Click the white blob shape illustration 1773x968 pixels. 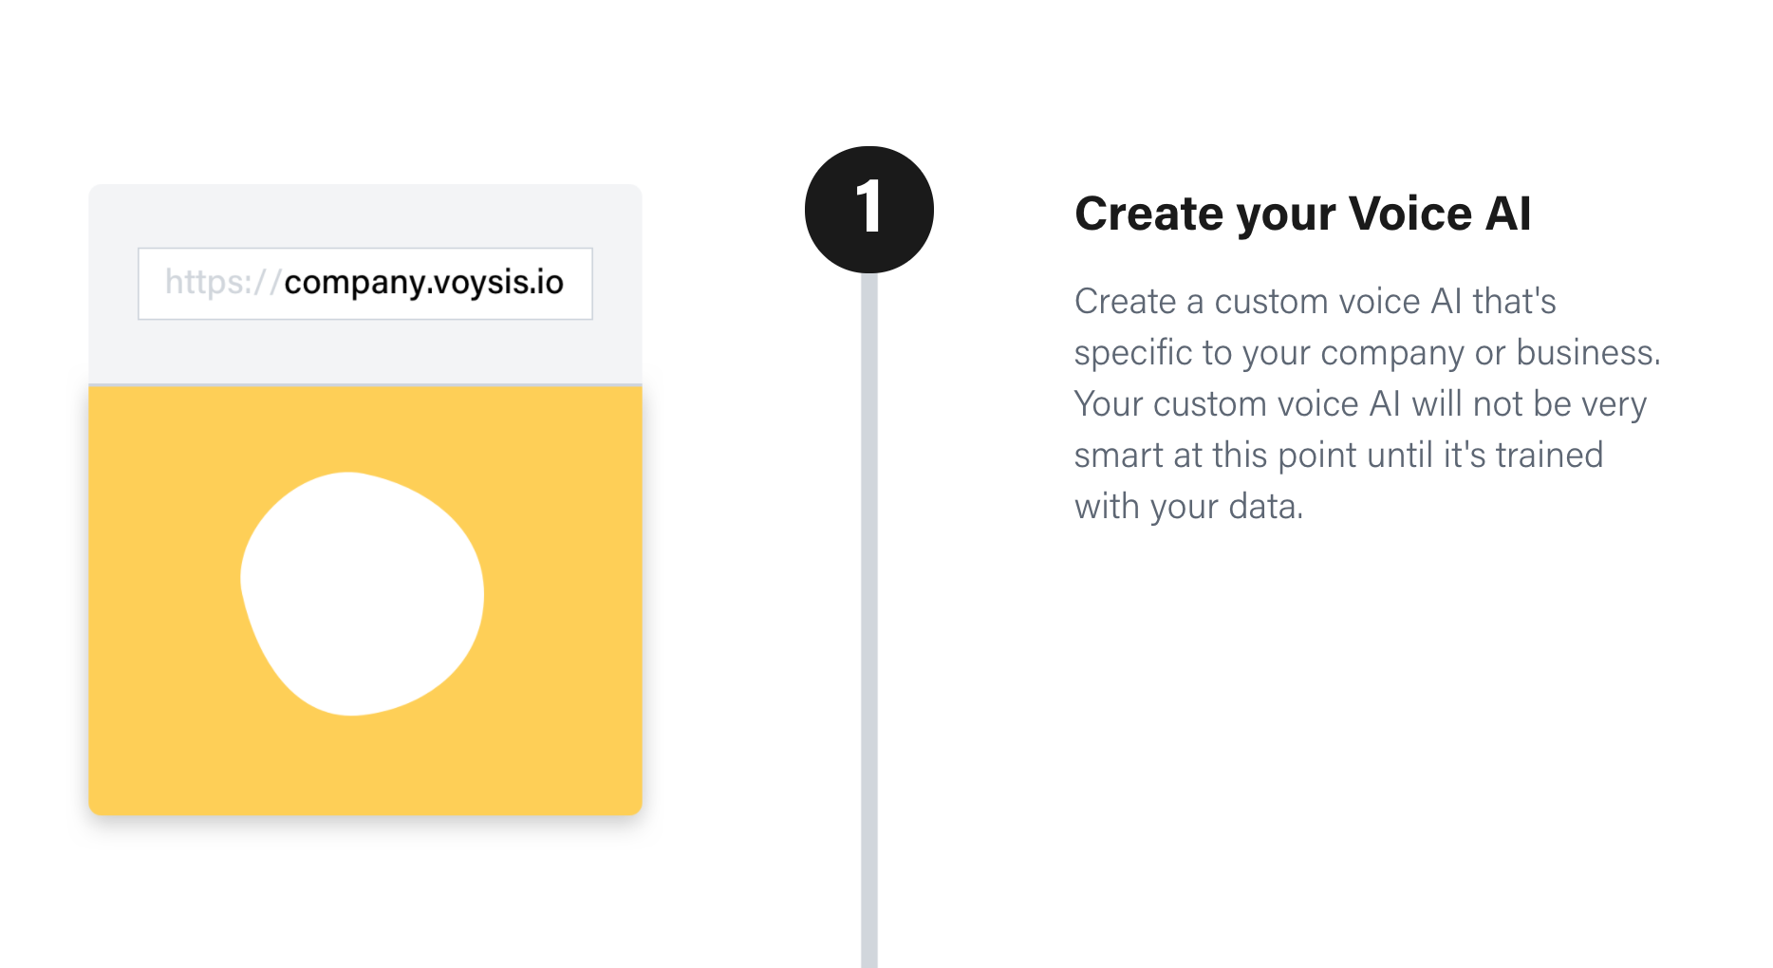pos(362,593)
